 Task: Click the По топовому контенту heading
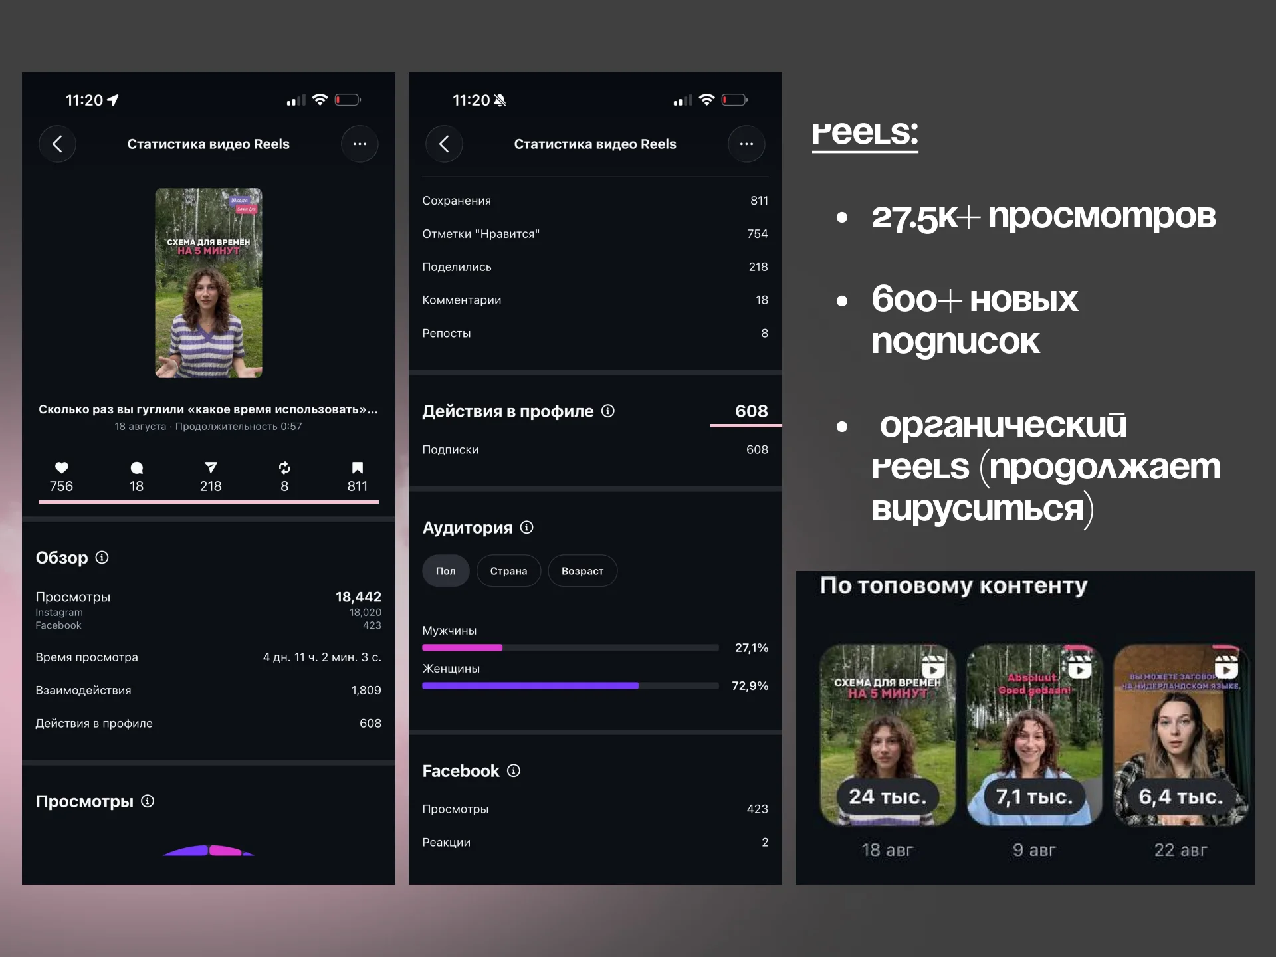click(x=954, y=585)
